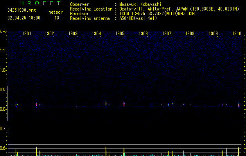Click frequency axis label 1.0
Viewport: 246px width, 156px height.
[3, 70]
